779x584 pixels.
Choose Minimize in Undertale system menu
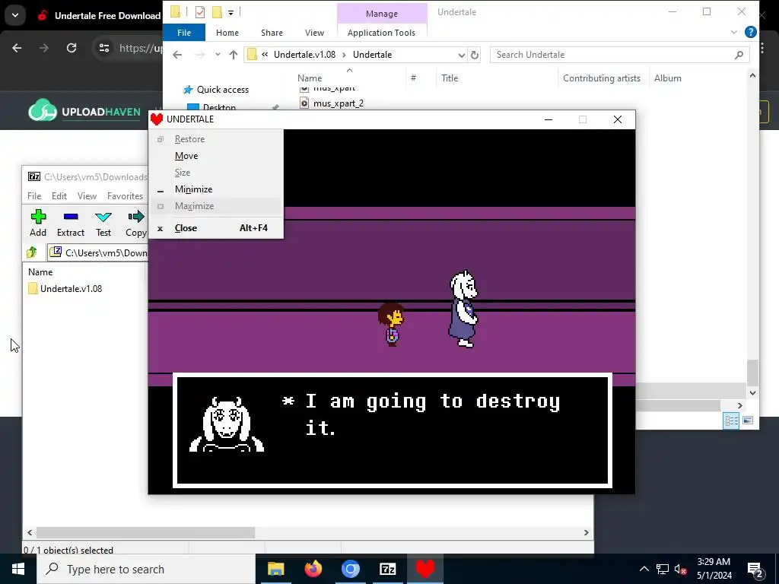pyautogui.click(x=215, y=189)
